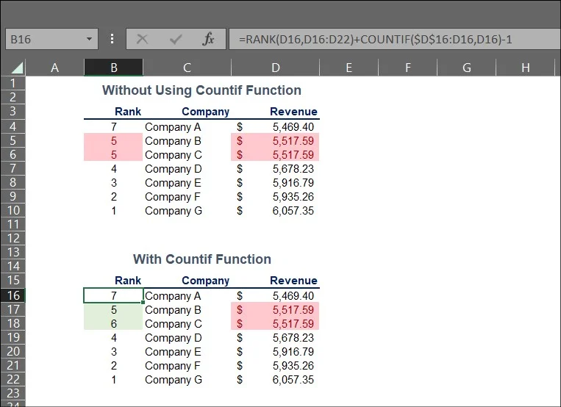Click the Select All corner triangle
Viewport: 561px width, 407px height.
[x=15, y=68]
